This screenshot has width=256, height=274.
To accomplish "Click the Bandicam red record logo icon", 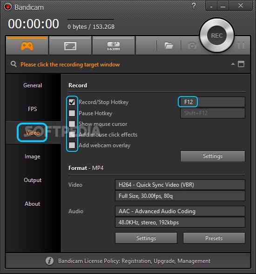I will tap(8, 7).
